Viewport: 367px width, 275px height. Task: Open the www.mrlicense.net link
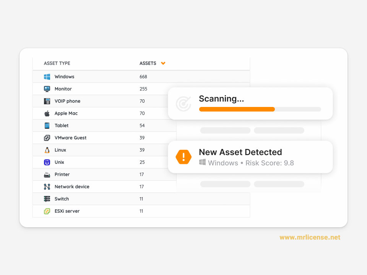(310, 238)
